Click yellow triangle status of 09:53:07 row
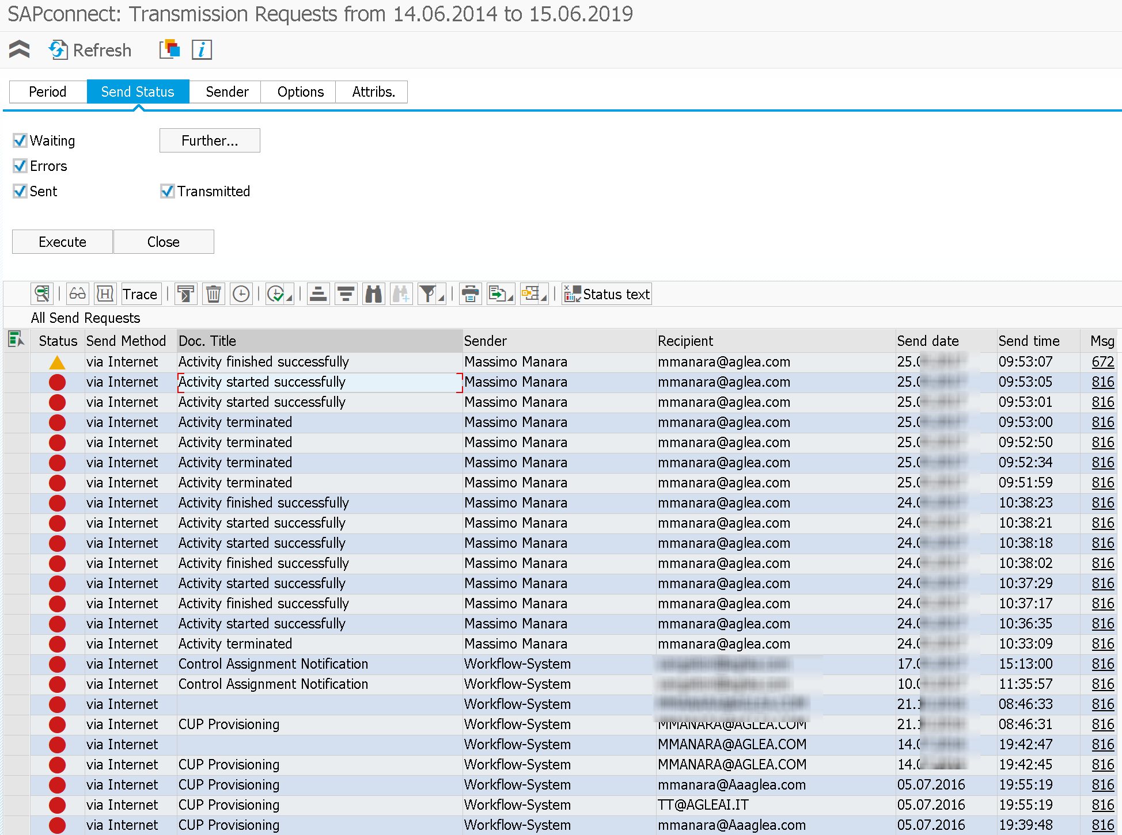Viewport: 1122px width, 835px height. click(57, 362)
